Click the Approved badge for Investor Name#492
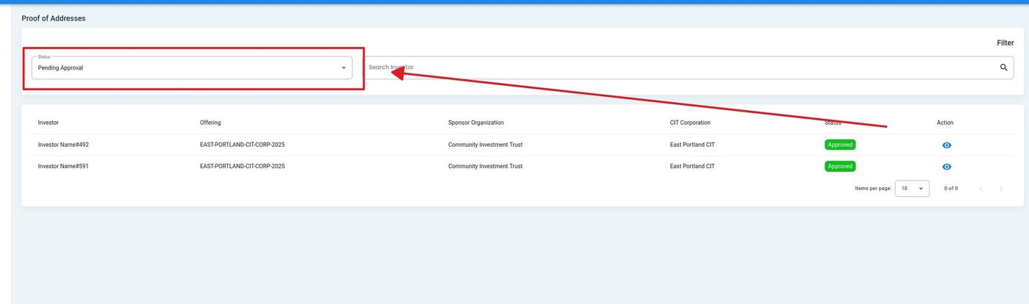Screen dimensions: 1029x304 (839, 145)
